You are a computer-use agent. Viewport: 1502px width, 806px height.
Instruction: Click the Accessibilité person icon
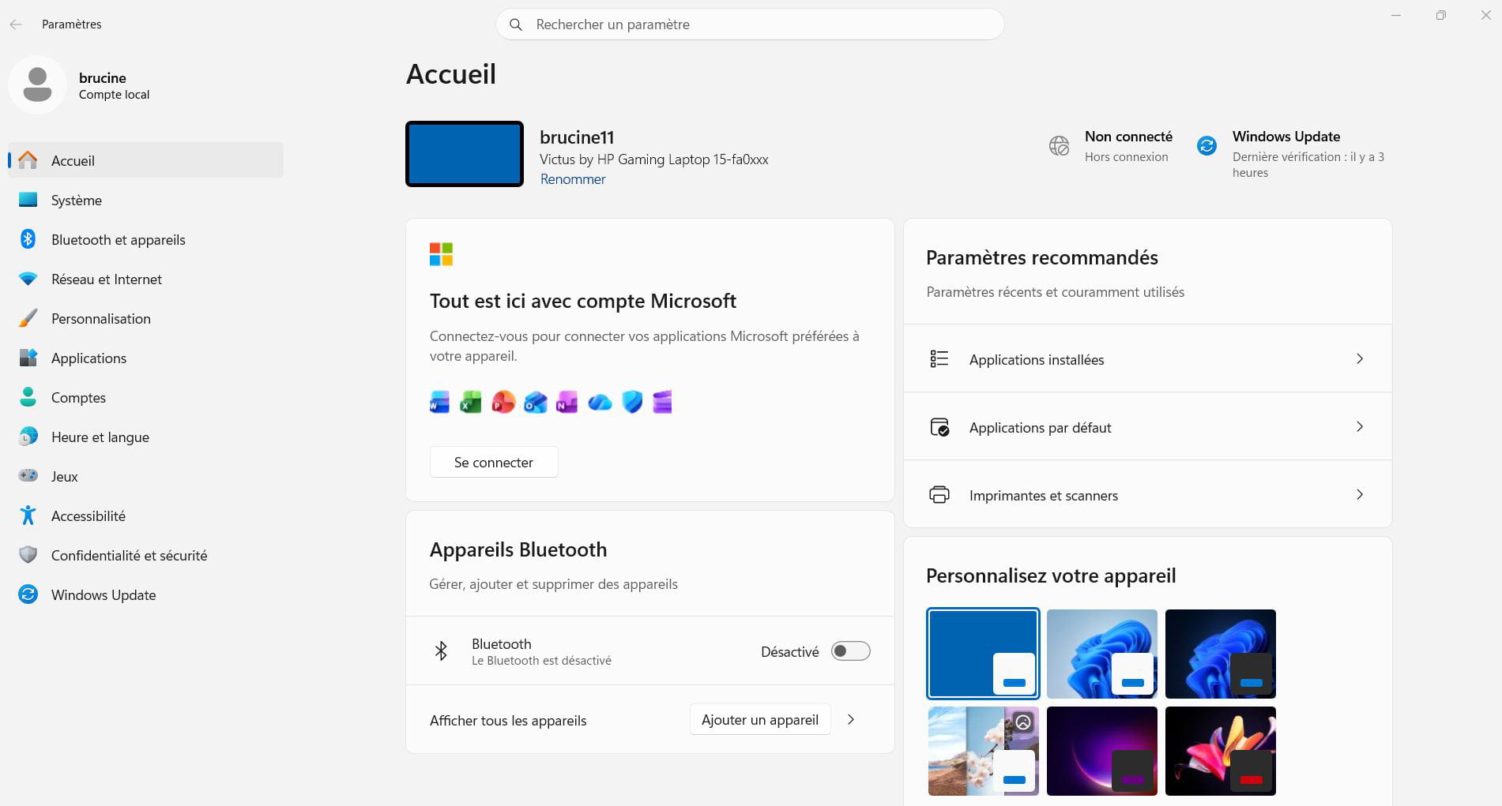point(28,515)
